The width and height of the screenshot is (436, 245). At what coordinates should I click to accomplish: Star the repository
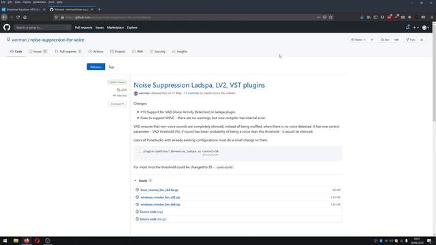coord(385,39)
